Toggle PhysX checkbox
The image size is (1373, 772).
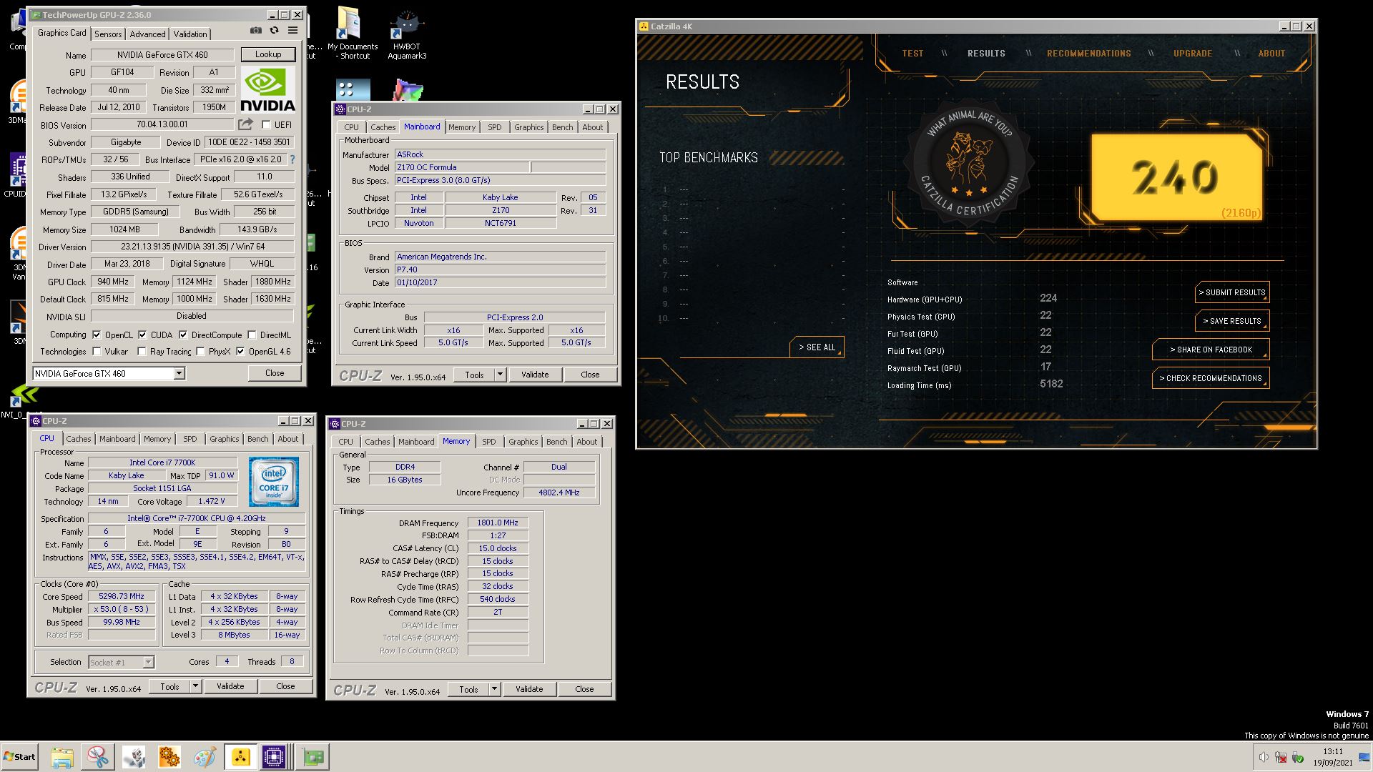(200, 351)
